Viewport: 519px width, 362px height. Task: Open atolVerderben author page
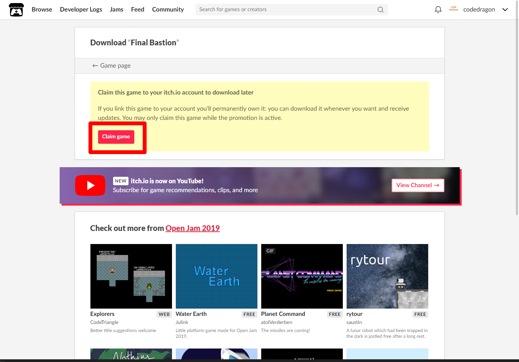tap(277, 322)
